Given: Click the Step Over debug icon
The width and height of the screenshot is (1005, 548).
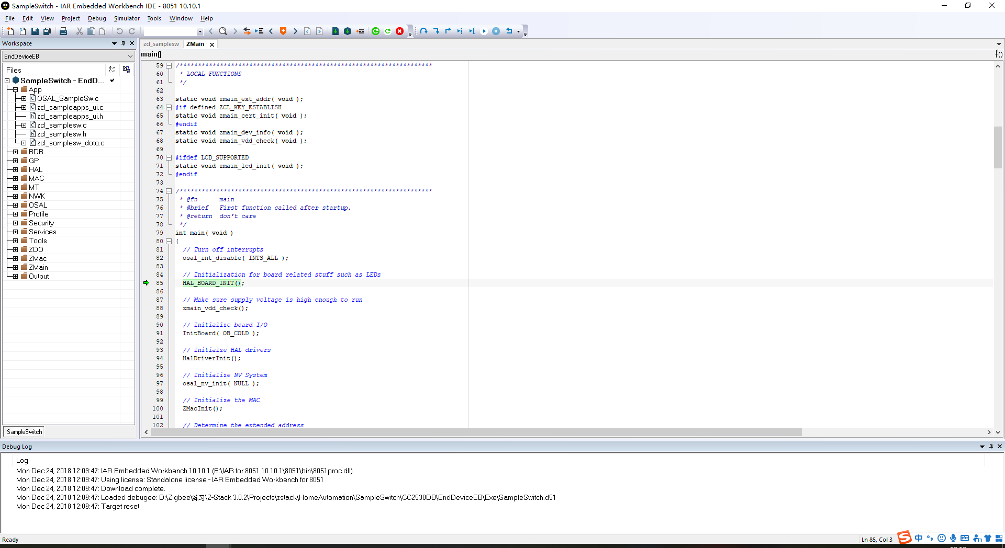Looking at the screenshot, I should click(x=423, y=31).
